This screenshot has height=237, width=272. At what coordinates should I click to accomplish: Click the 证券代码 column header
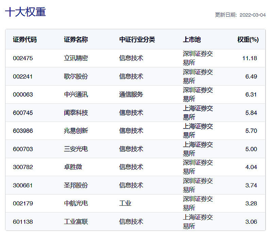point(24,39)
